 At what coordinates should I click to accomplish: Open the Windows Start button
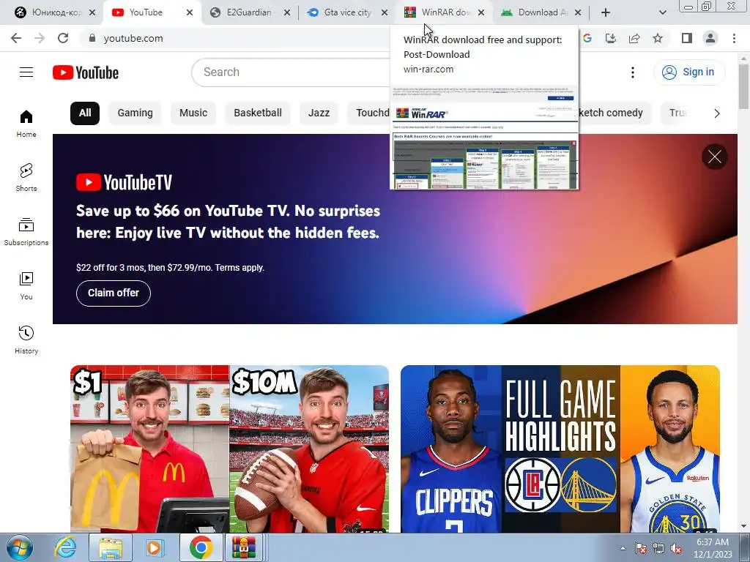click(x=20, y=547)
